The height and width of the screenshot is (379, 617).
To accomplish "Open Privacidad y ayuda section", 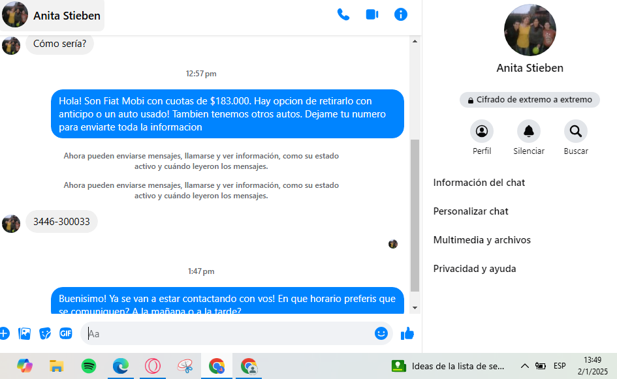I will point(475,269).
